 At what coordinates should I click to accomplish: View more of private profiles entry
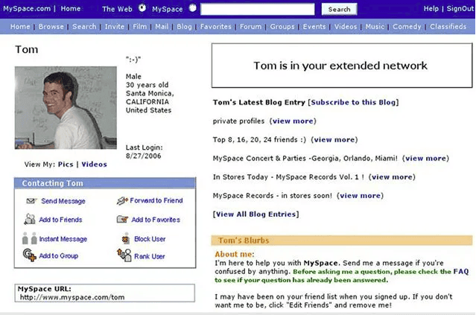[x=292, y=121]
